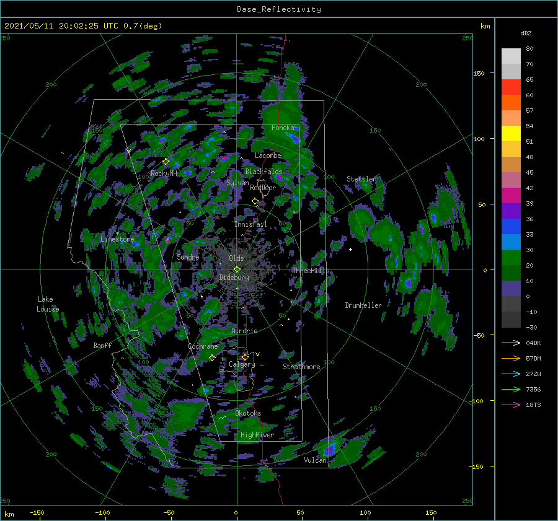Click the HighRiver city label
Viewport: 558px width, 521px height.
click(x=257, y=435)
